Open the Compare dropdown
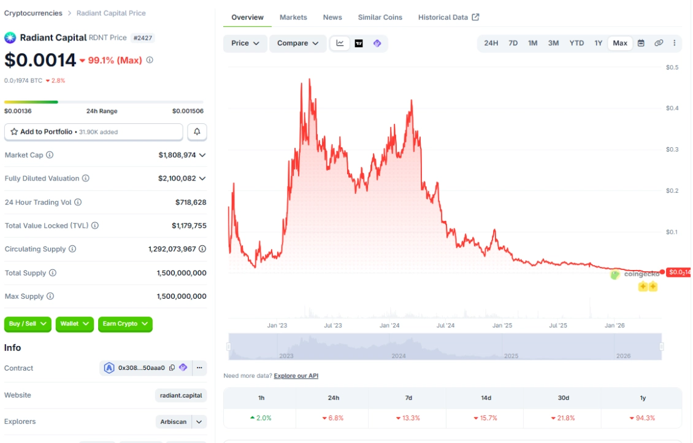The image size is (693, 443). pos(297,44)
